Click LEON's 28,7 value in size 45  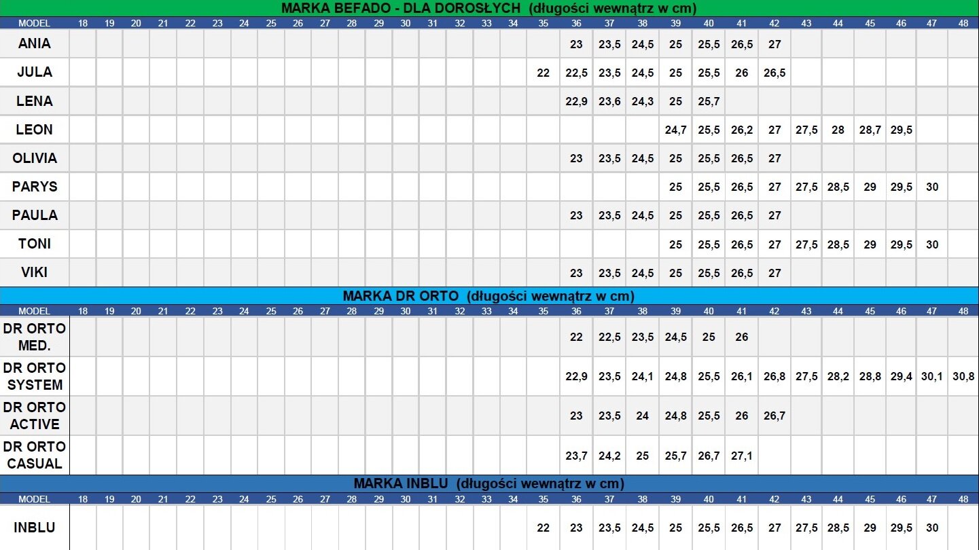[870, 130]
